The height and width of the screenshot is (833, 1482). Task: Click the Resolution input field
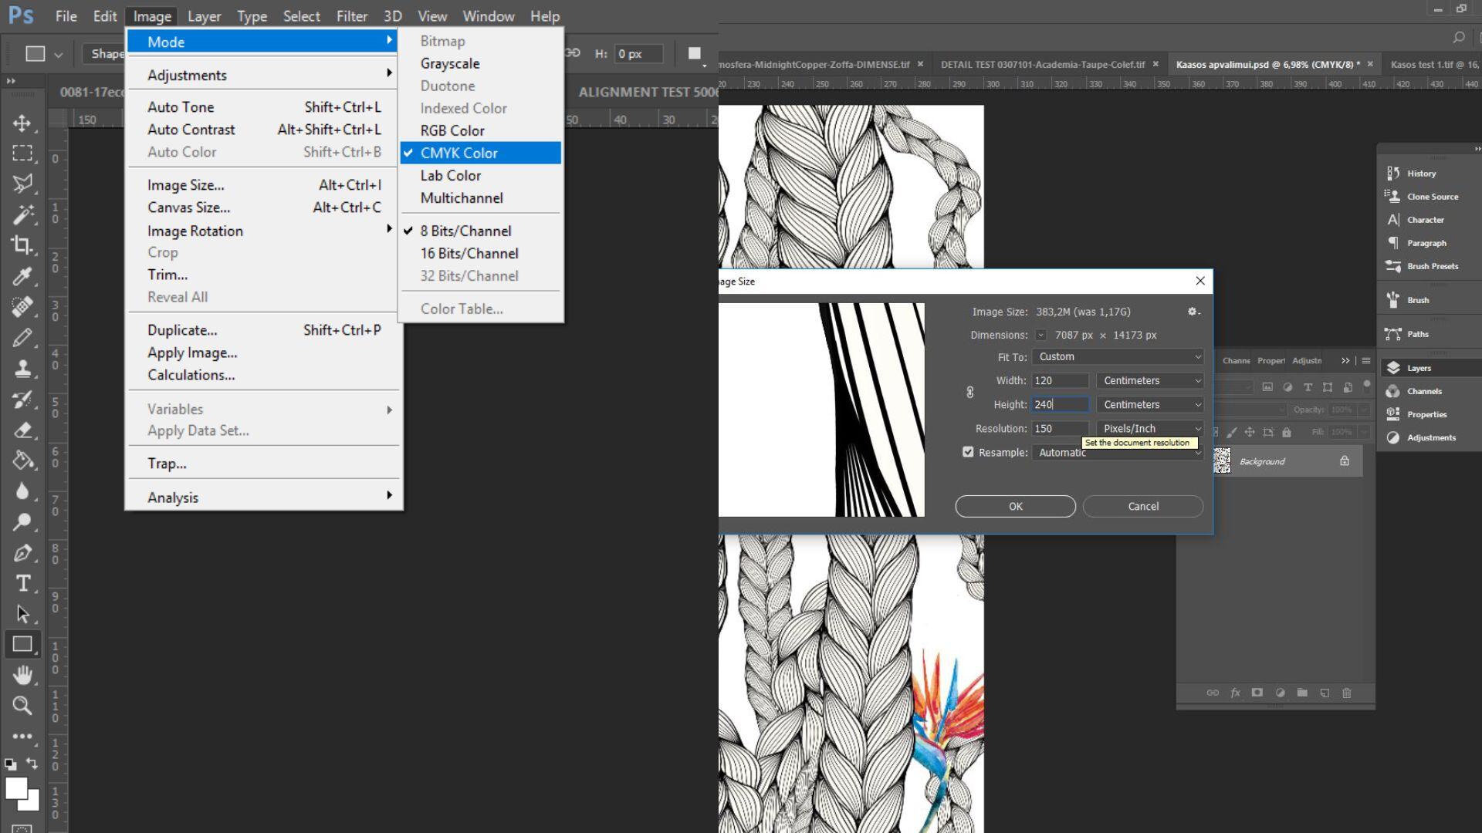1059,428
